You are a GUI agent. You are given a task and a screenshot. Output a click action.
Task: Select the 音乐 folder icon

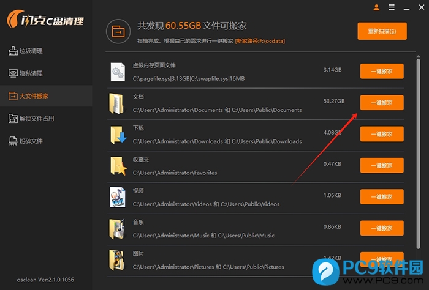tap(118, 229)
